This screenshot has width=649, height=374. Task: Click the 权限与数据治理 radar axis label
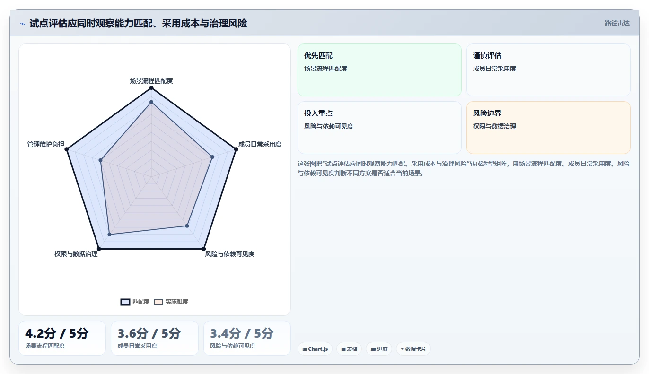[76, 254]
